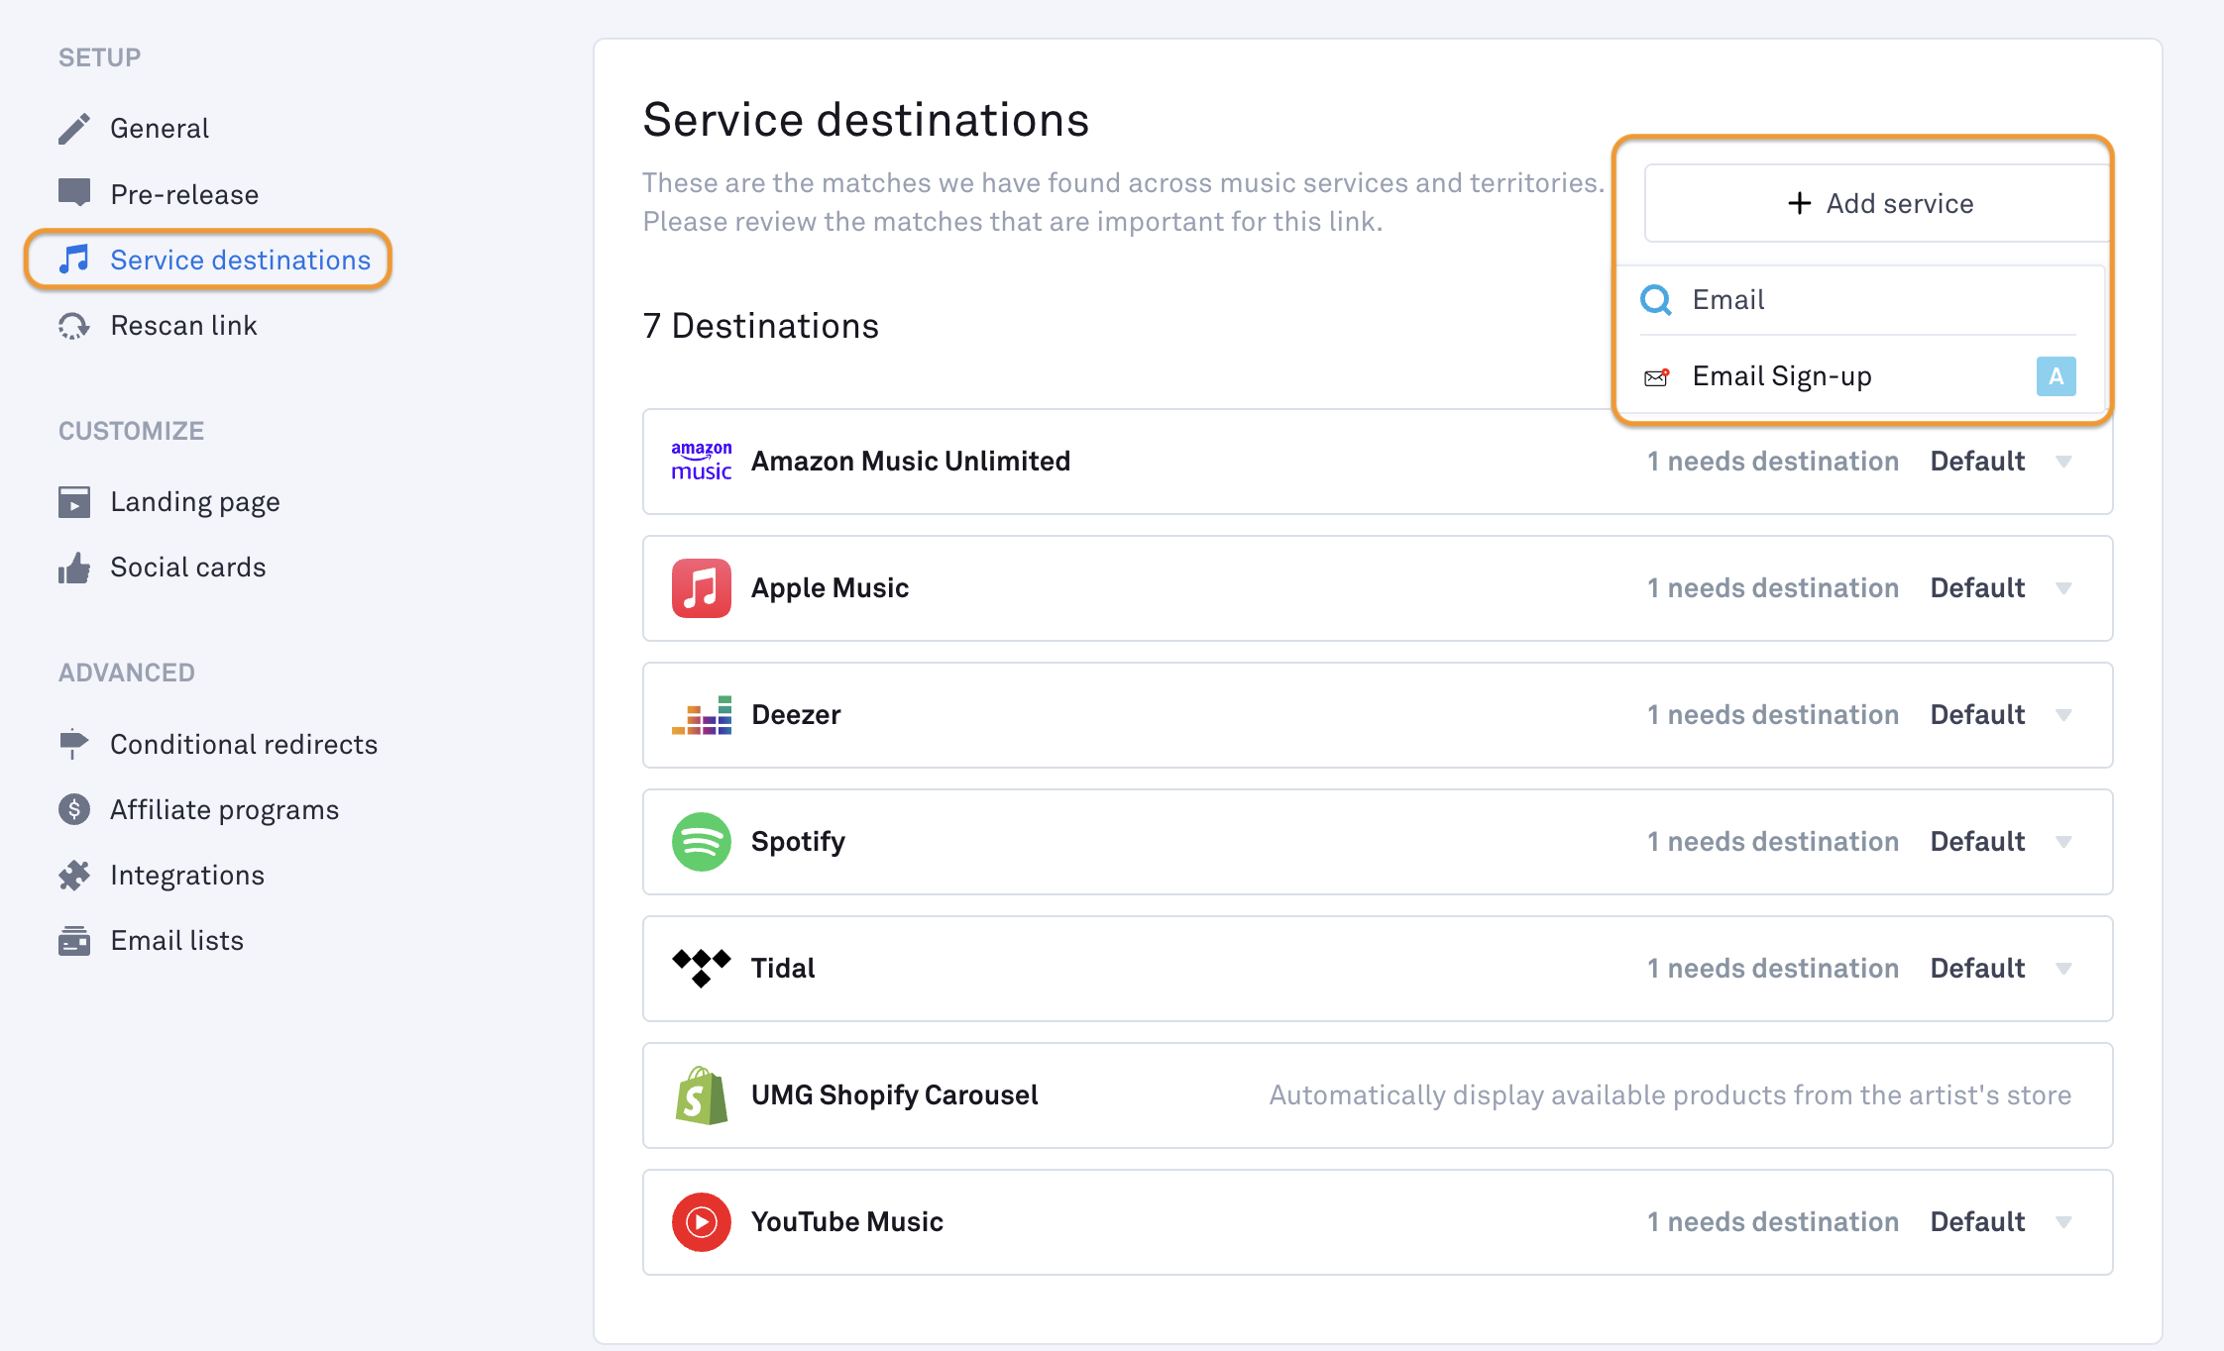The image size is (2224, 1351).
Task: Click the Tidal service name
Action: [x=783, y=969]
